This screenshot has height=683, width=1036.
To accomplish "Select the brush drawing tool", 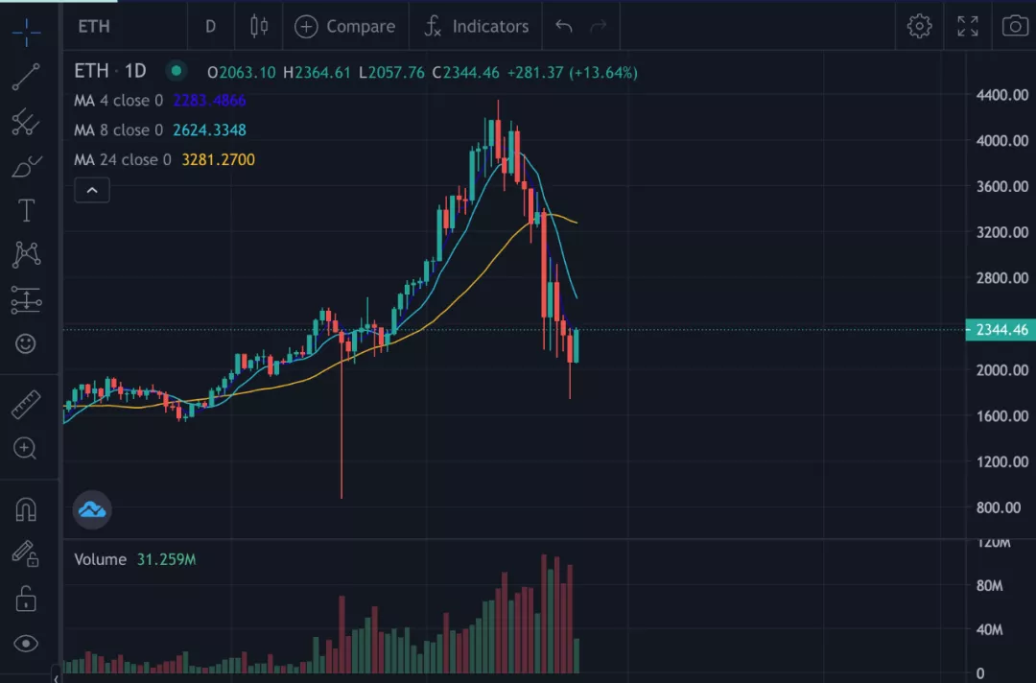I will click(26, 167).
